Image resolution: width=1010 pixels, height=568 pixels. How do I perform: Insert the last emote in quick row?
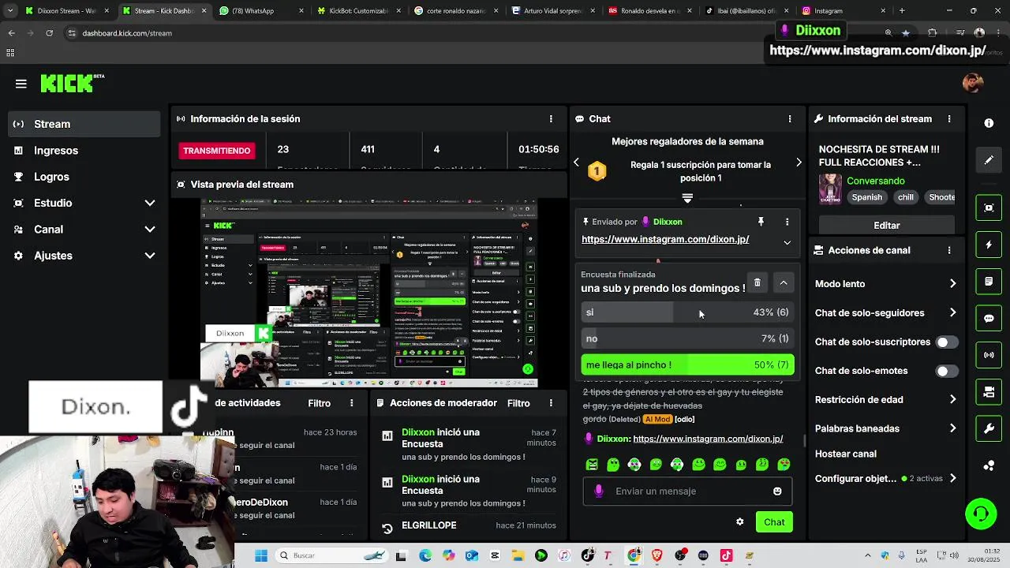(x=784, y=465)
